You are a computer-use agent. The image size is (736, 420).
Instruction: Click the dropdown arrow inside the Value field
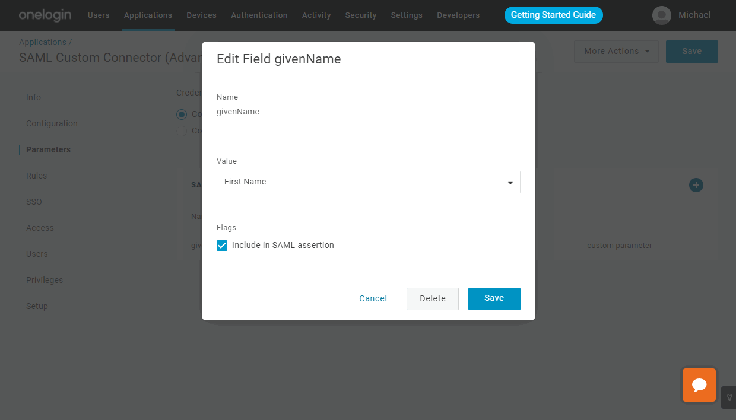tap(510, 182)
